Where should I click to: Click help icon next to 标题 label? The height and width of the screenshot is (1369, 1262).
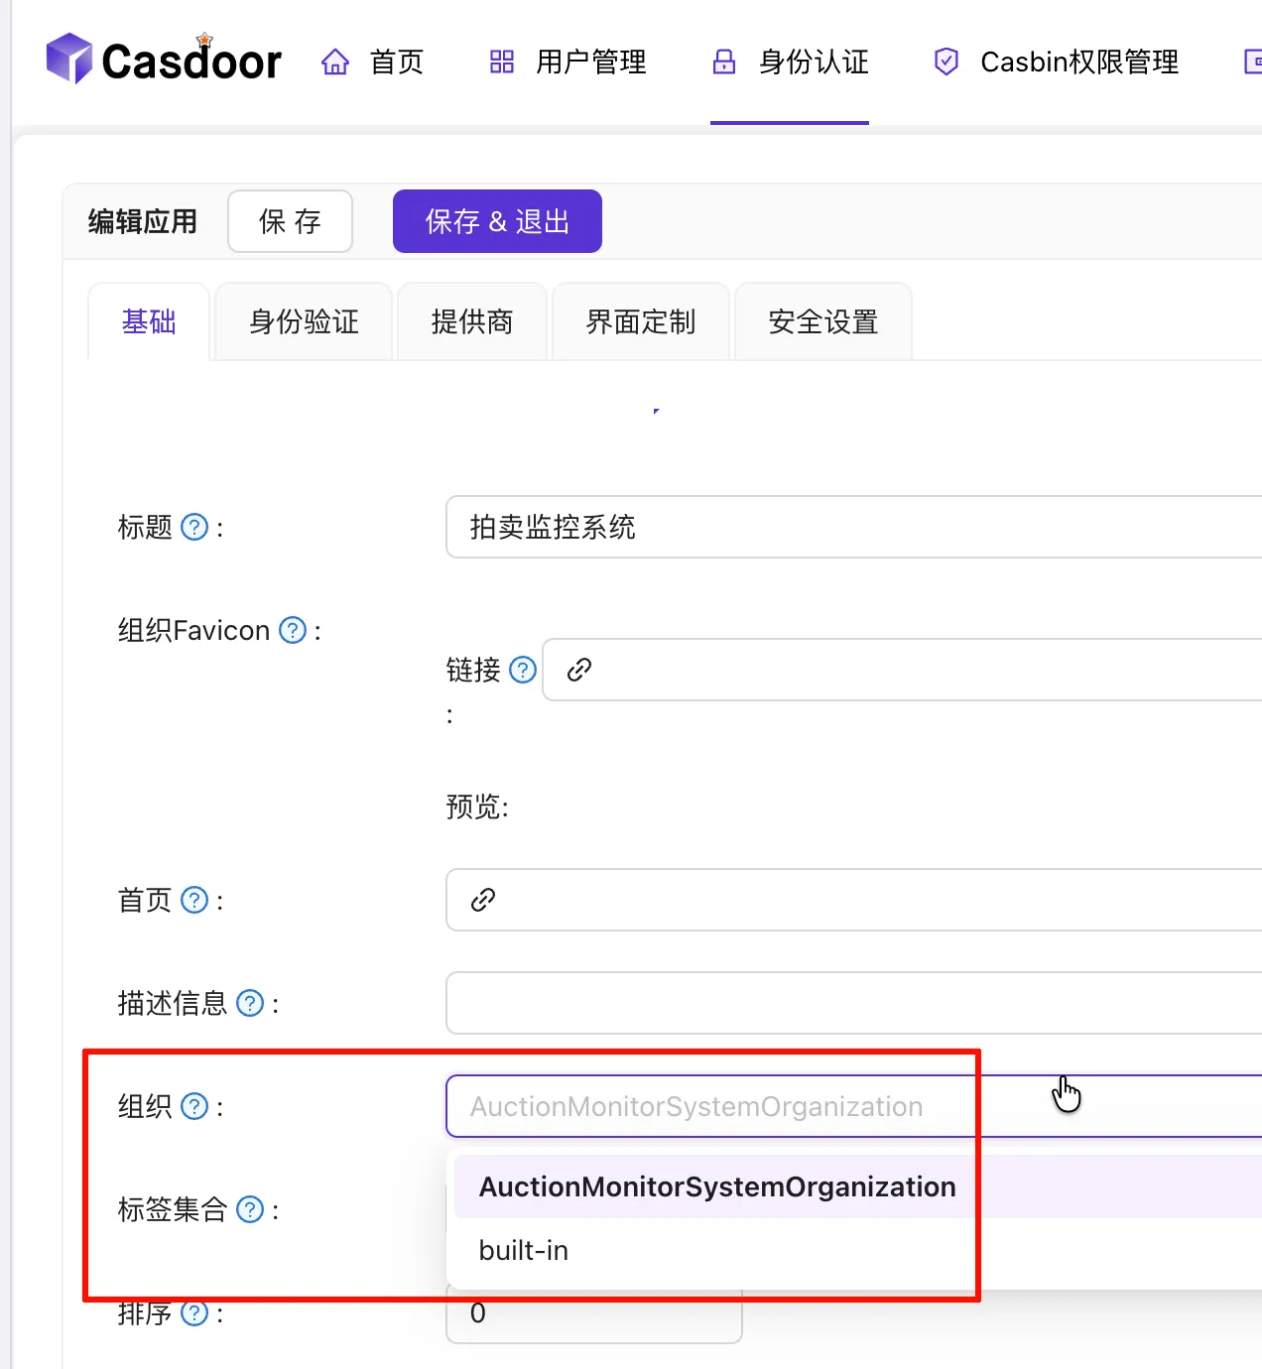coord(194,527)
